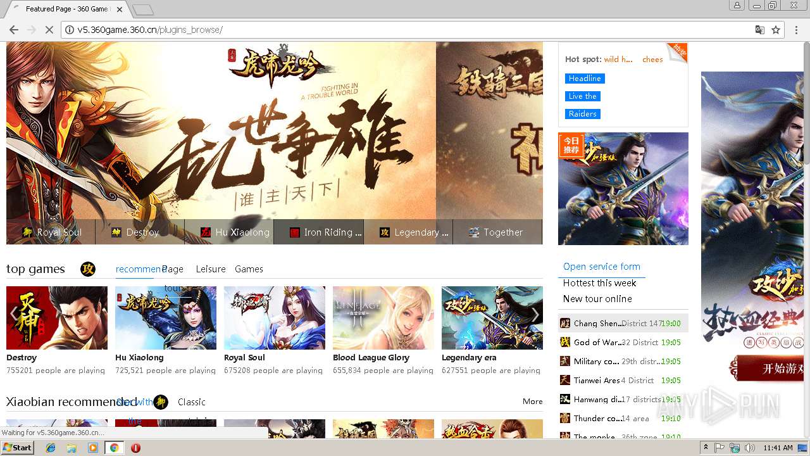Click the More link

[x=533, y=402]
